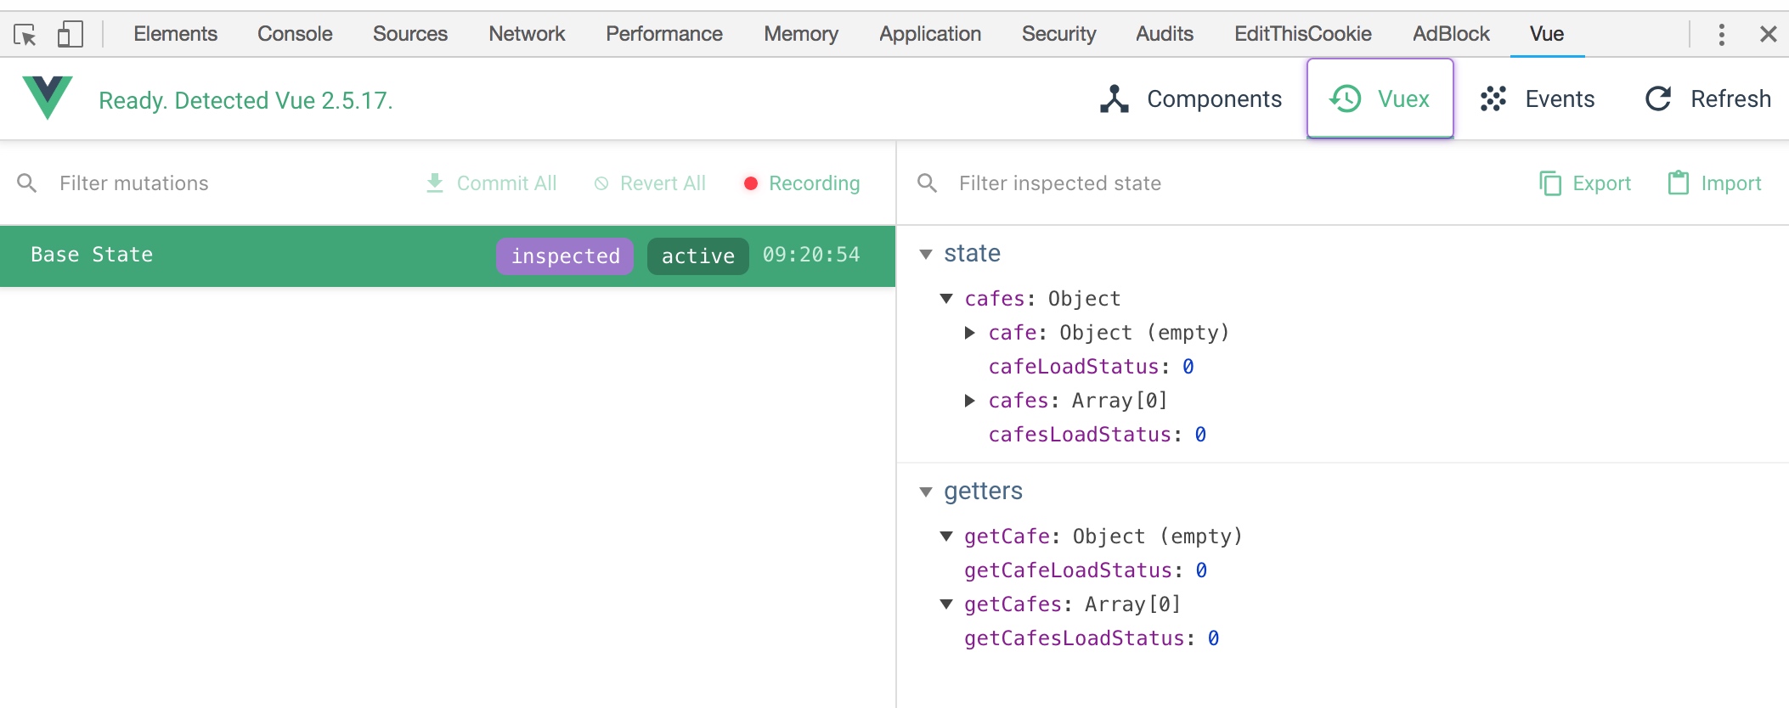Expand the cafes: Array[0] node

point(969,401)
